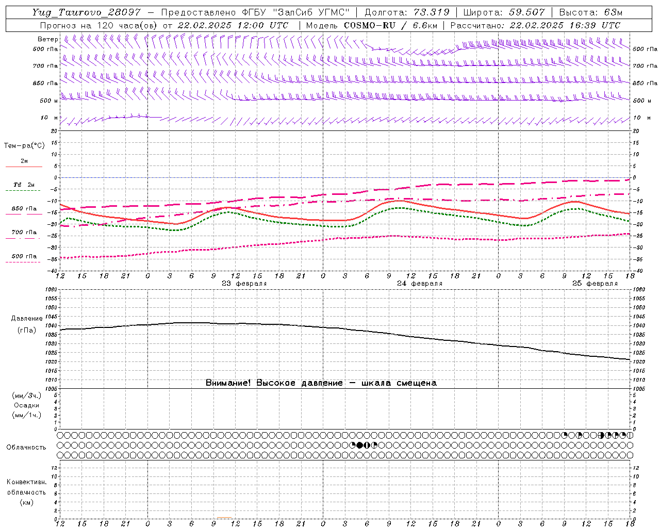Click the left-side 500 м wind level label

[x=49, y=101]
